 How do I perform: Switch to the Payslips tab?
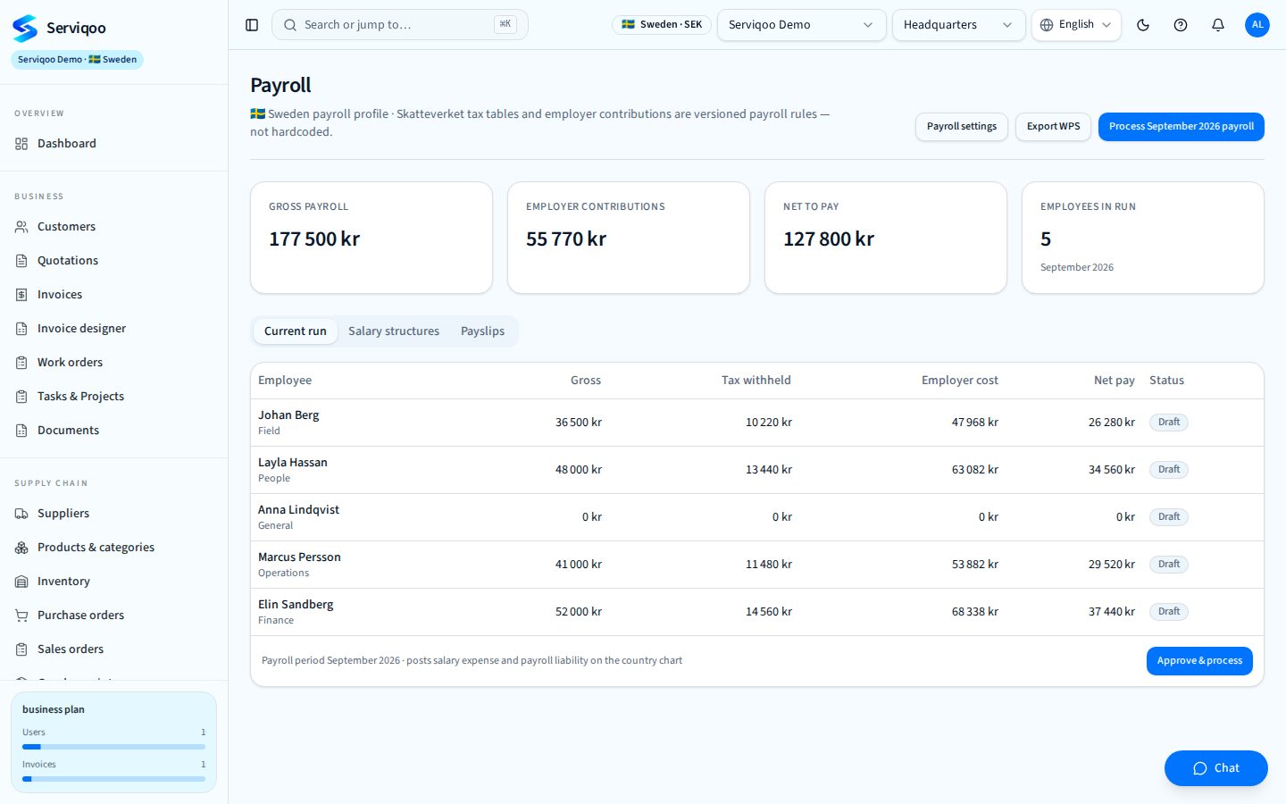(482, 331)
